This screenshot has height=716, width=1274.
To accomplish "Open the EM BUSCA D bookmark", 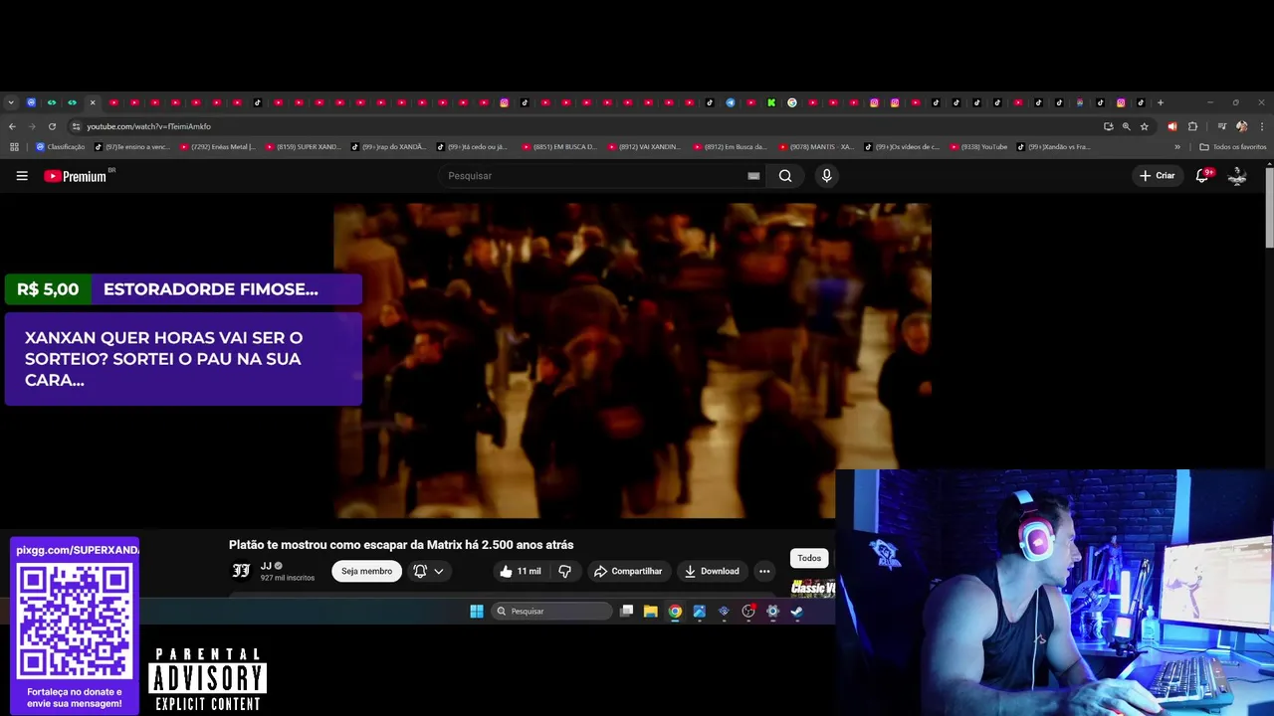I will point(559,147).
